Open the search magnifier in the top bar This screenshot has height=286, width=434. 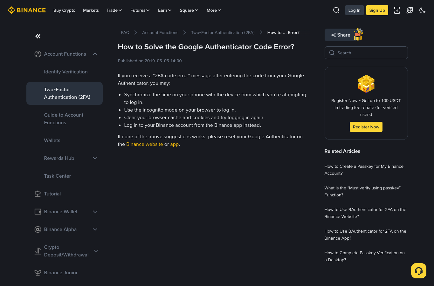coord(336,10)
